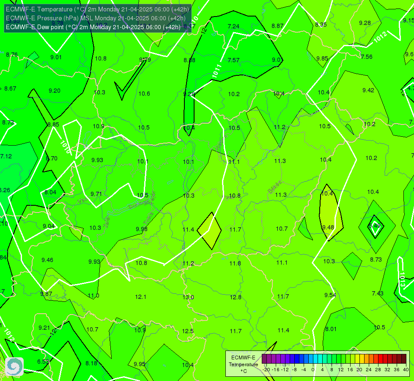Click the purple -20 swatch in the temperature scale

(x=264, y=359)
